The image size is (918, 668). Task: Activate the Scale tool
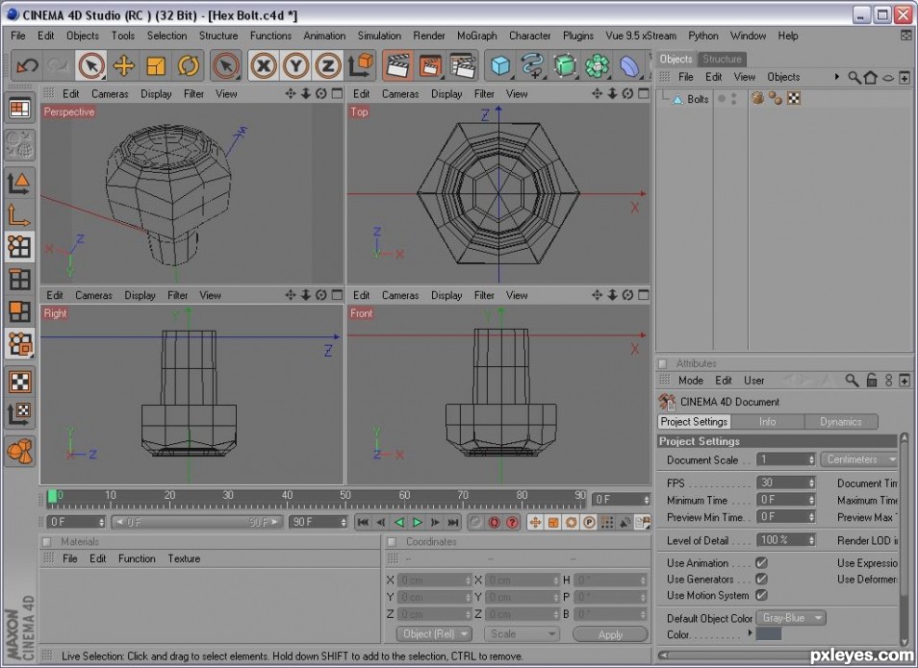pos(156,65)
